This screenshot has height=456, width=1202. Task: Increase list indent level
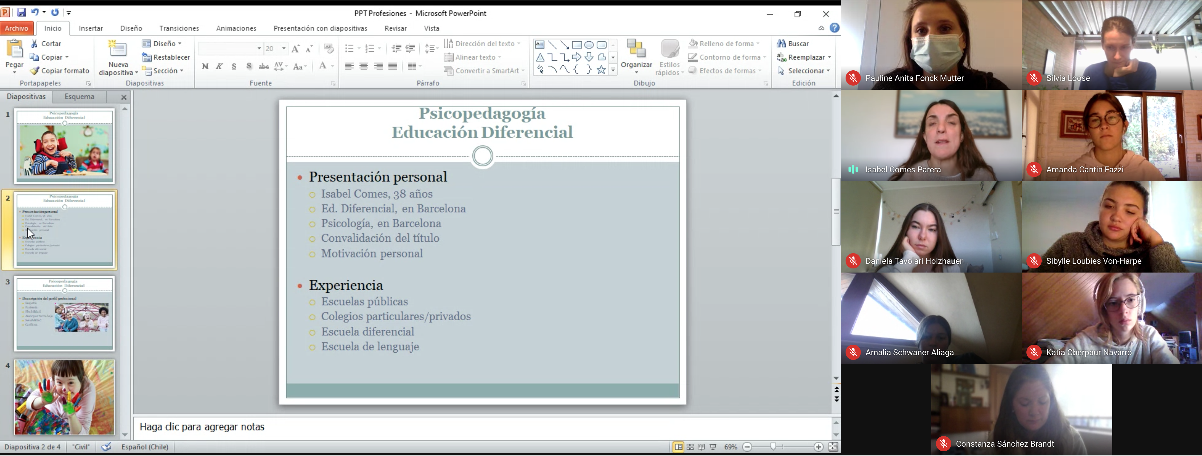click(411, 48)
